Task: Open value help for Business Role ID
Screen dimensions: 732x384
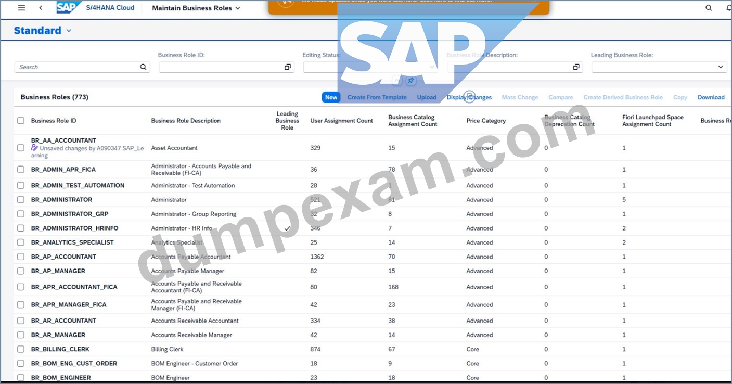Action: click(288, 67)
